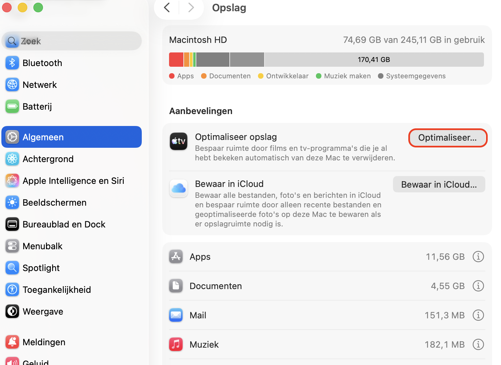Open the Netwerk globe icon
This screenshot has height=365, width=501.
click(12, 85)
